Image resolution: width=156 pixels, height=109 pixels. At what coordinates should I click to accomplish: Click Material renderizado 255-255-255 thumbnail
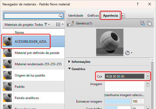point(7,64)
